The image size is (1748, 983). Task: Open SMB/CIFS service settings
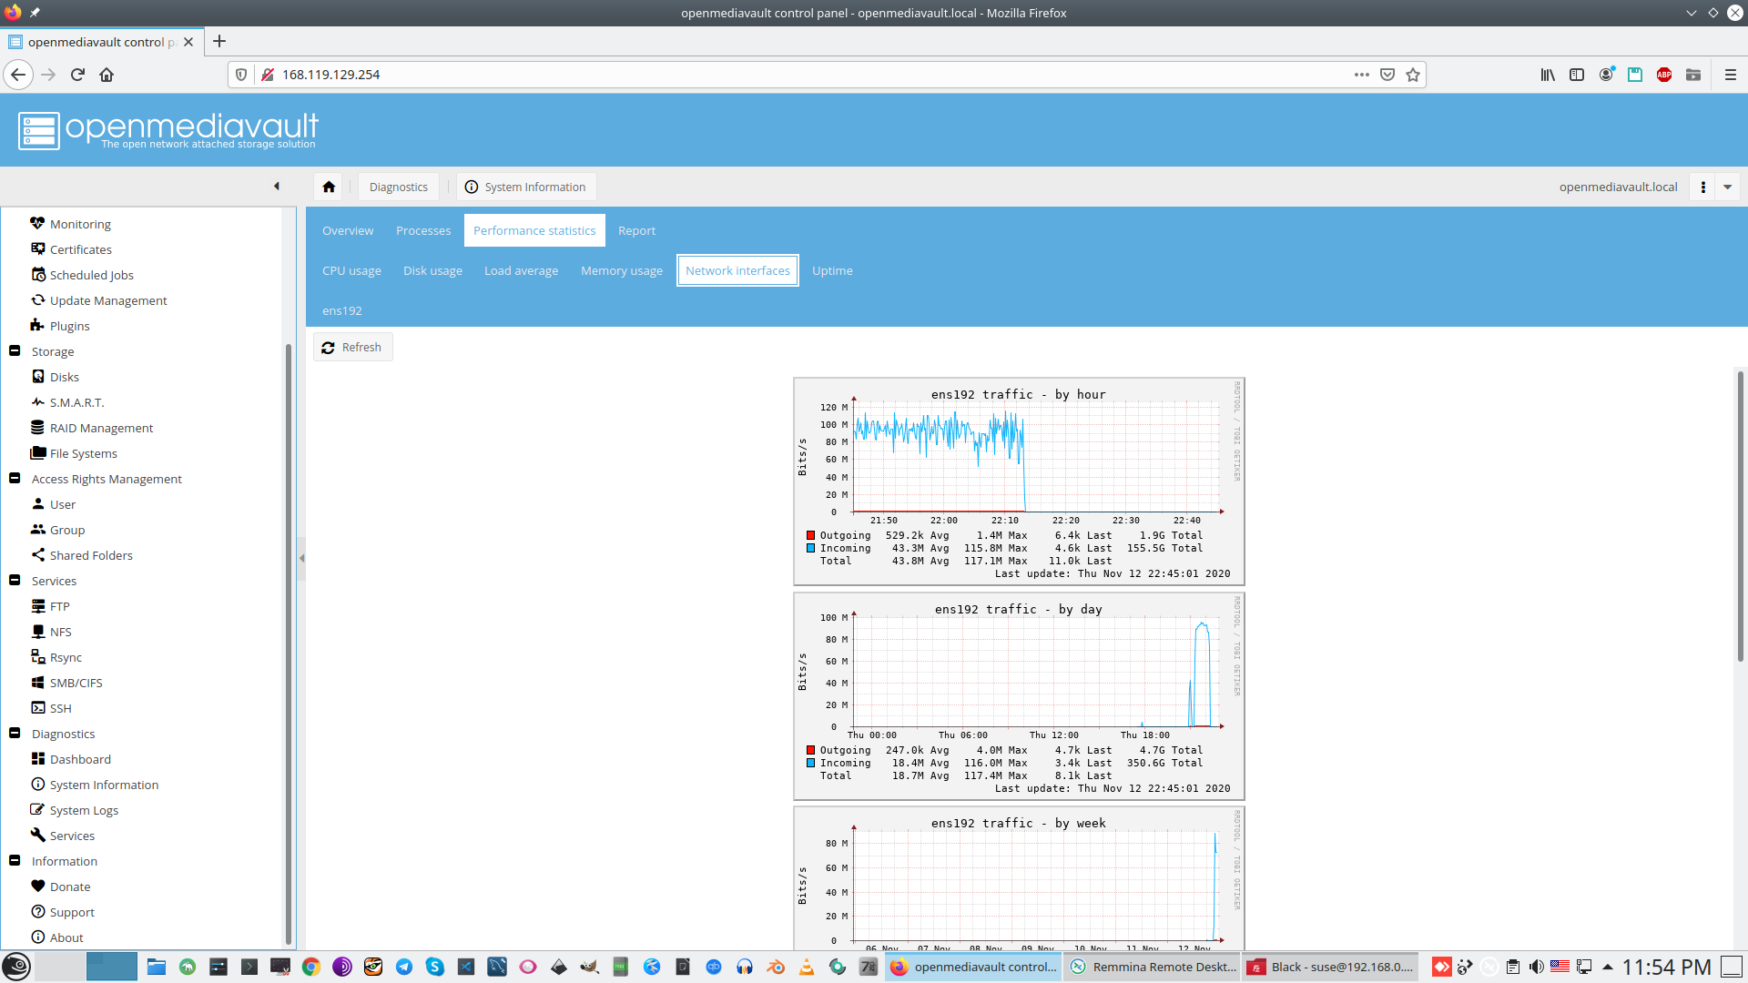click(x=76, y=683)
